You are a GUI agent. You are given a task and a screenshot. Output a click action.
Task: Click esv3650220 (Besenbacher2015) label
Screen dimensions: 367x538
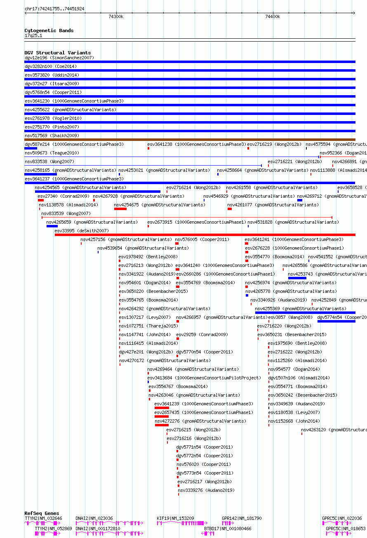click(153, 291)
